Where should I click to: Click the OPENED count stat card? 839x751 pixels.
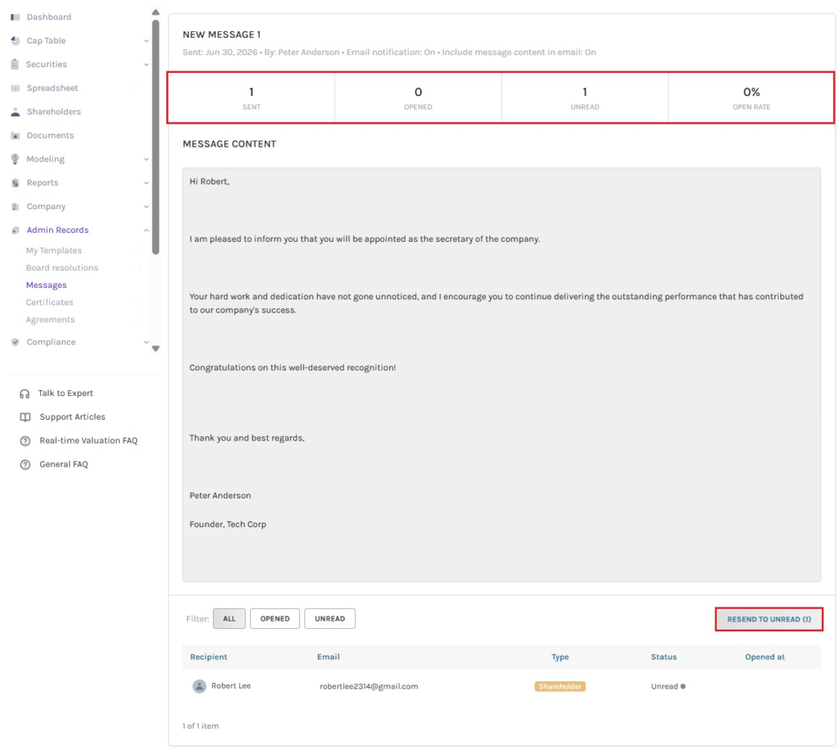418,98
